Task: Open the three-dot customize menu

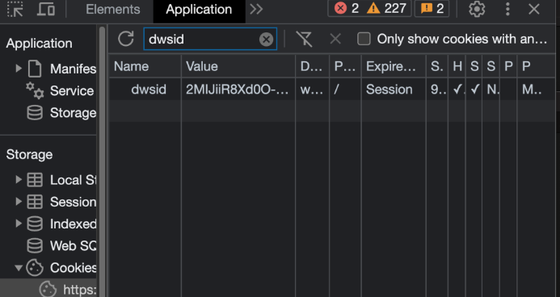Action: (x=507, y=9)
